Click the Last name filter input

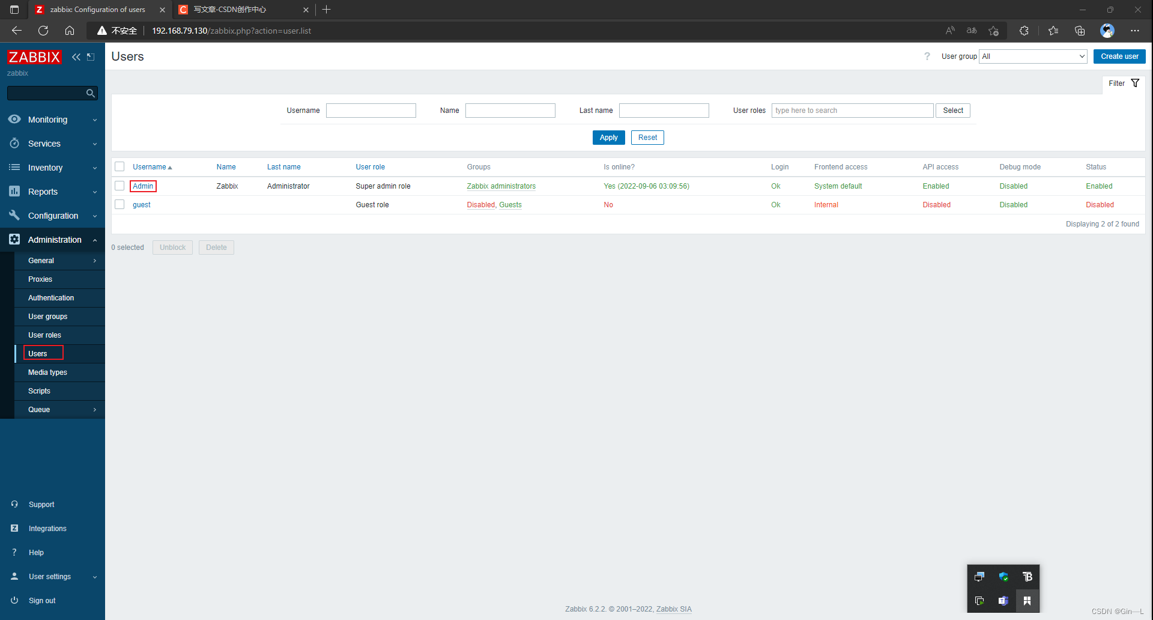pyautogui.click(x=664, y=111)
